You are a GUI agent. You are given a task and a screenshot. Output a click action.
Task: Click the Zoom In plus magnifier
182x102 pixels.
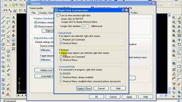(174, 41)
